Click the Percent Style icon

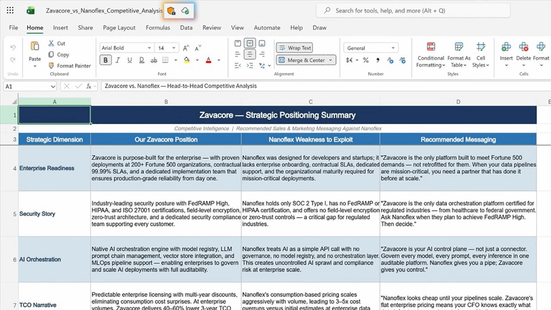[365, 60]
